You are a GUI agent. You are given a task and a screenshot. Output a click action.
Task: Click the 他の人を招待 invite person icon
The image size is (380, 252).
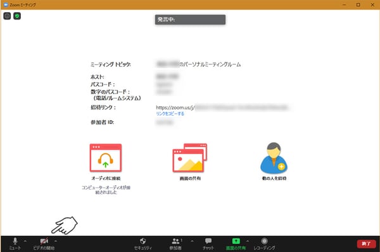pyautogui.click(x=274, y=158)
